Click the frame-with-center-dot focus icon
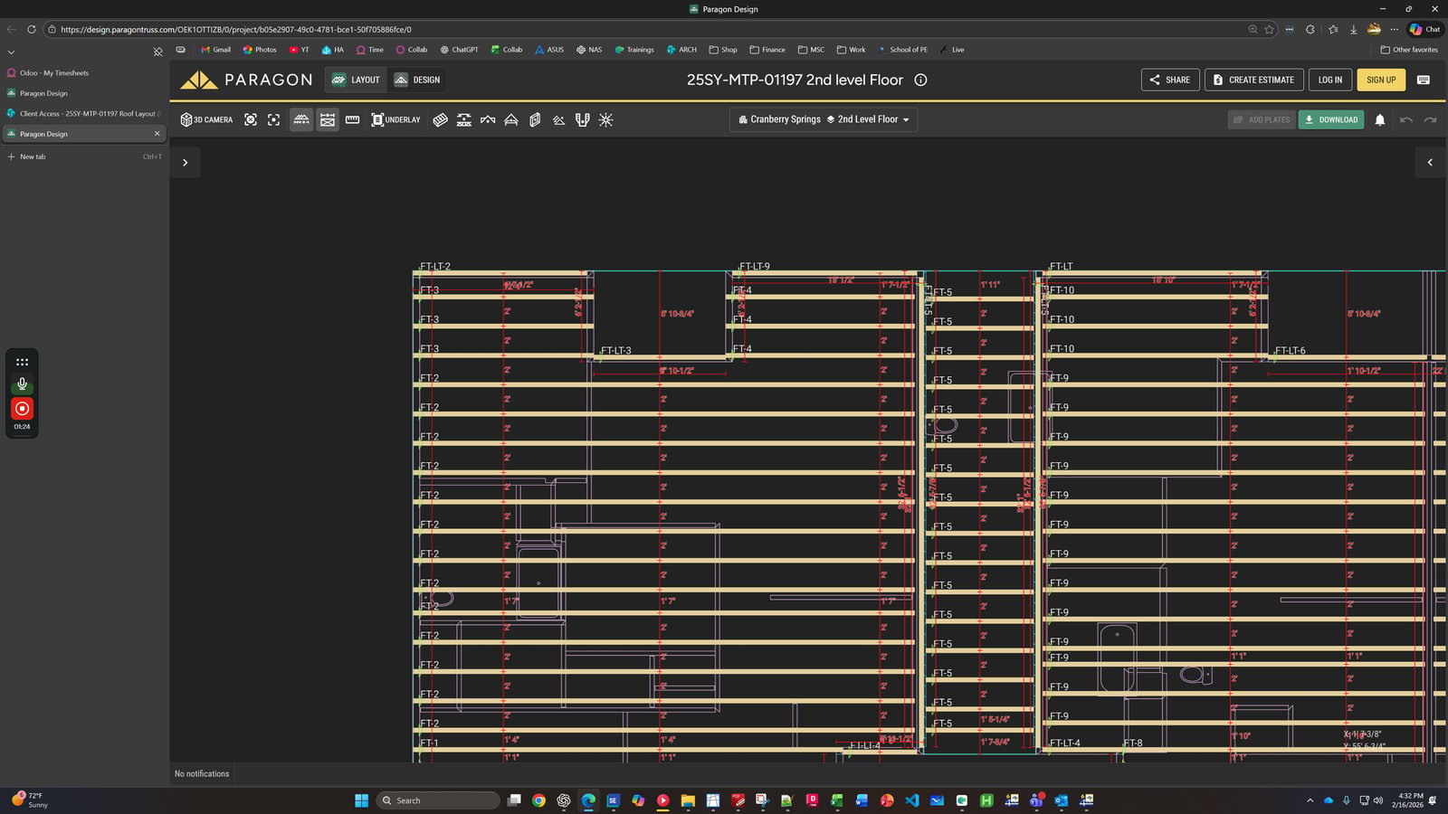Viewport: 1448px width, 814px height. (273, 119)
